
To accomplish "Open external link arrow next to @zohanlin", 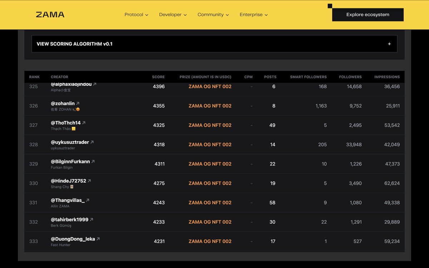I will (x=78, y=103).
